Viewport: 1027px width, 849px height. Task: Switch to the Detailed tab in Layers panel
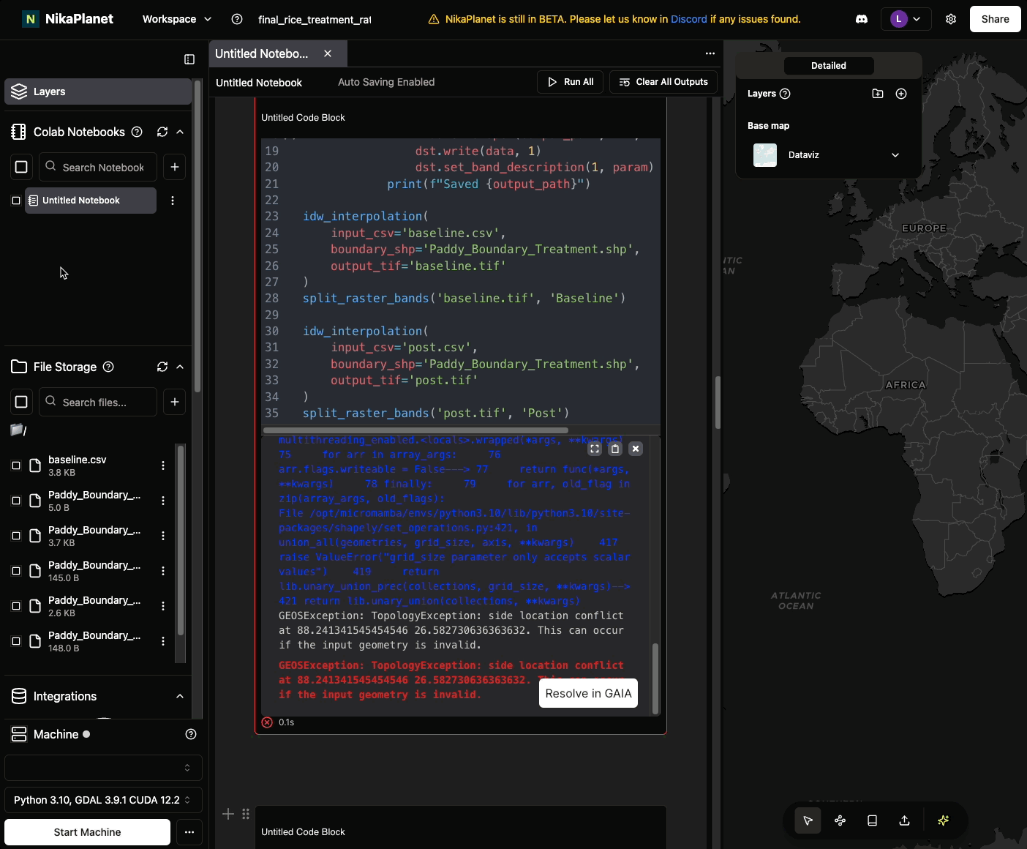click(x=828, y=65)
